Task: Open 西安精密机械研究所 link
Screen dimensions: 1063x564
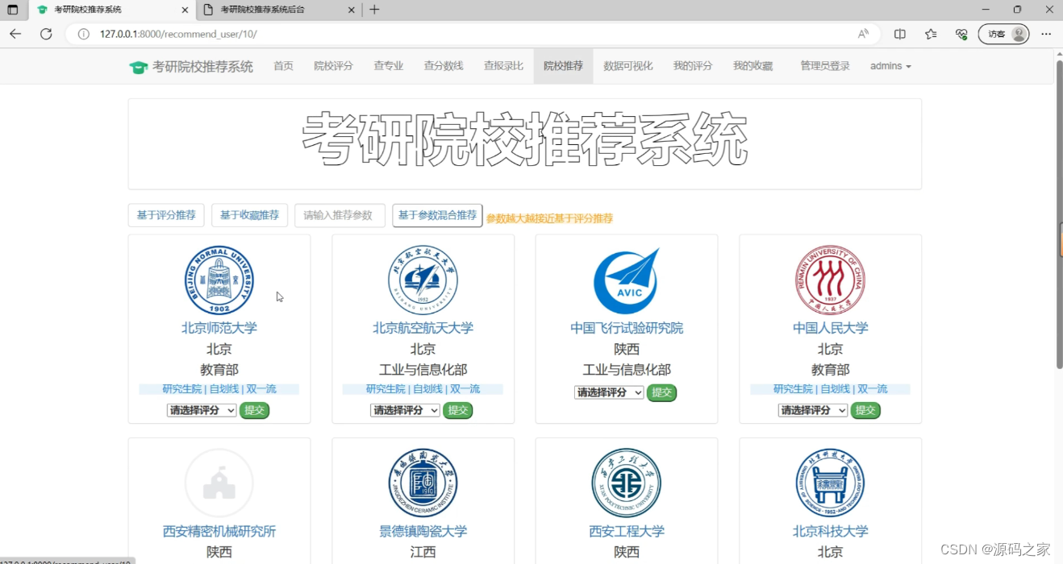Action: pyautogui.click(x=219, y=531)
